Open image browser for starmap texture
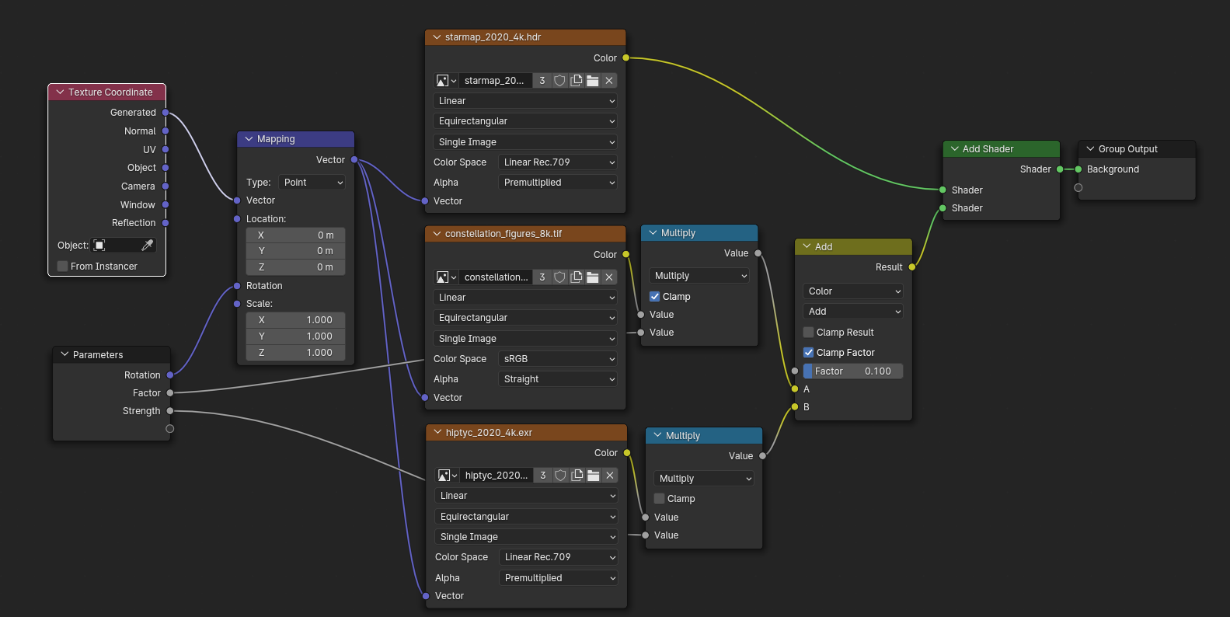This screenshot has width=1230, height=617. click(x=445, y=81)
